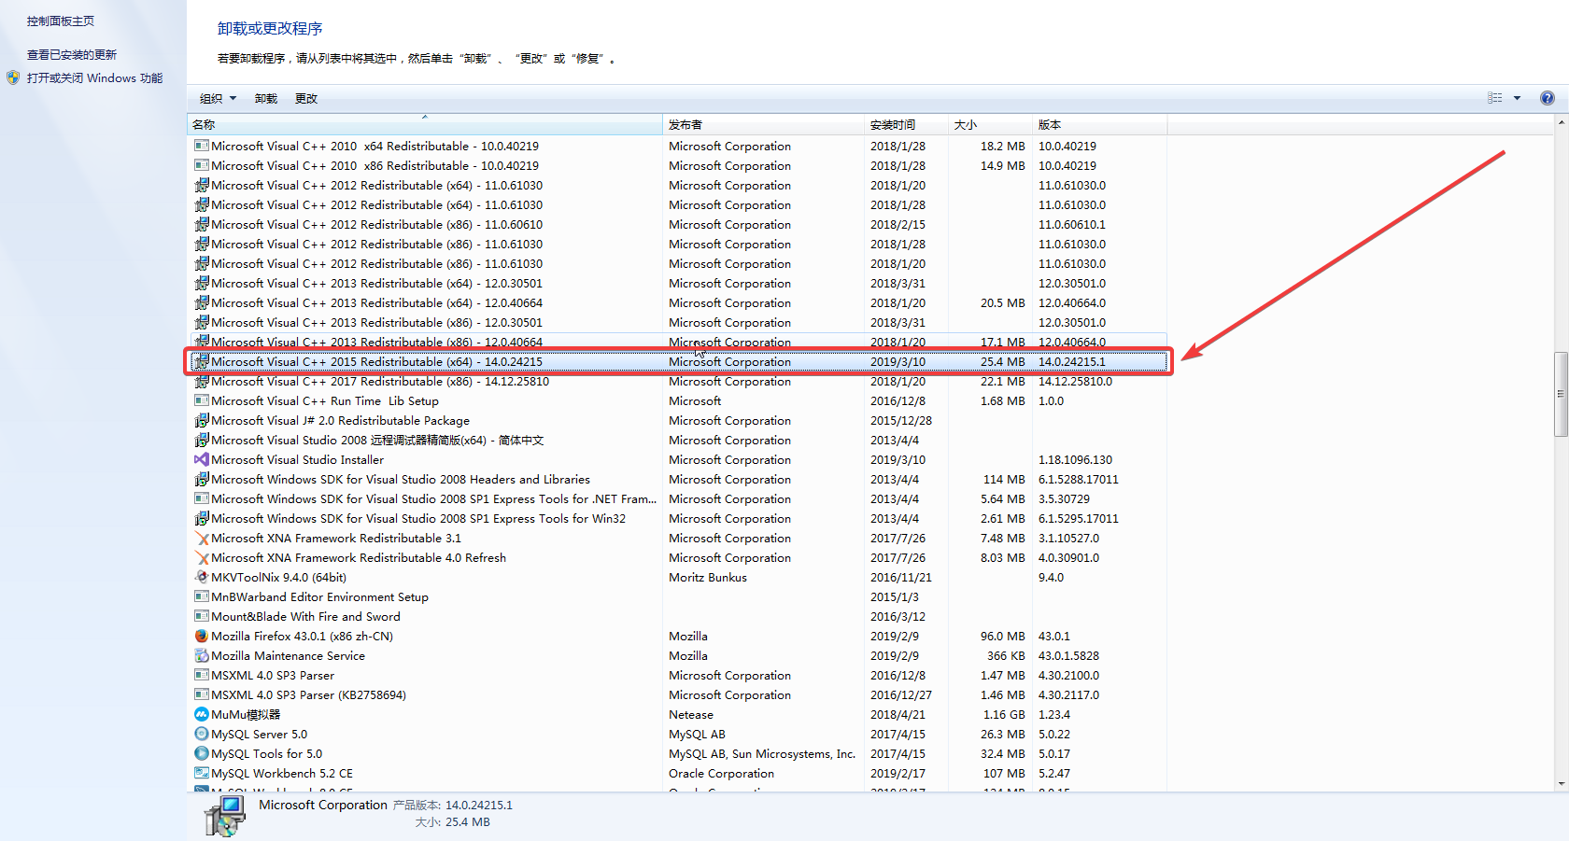Select Visual C++ 2013 (x64) 12.0.40664 row
Viewport: 1569px width, 841px height.
tap(678, 302)
